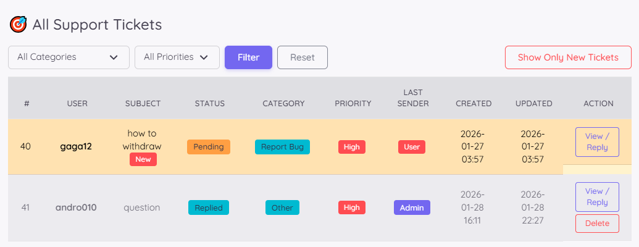This screenshot has width=639, height=247.
Task: Select user andro010 in the table
Action: coord(77,207)
